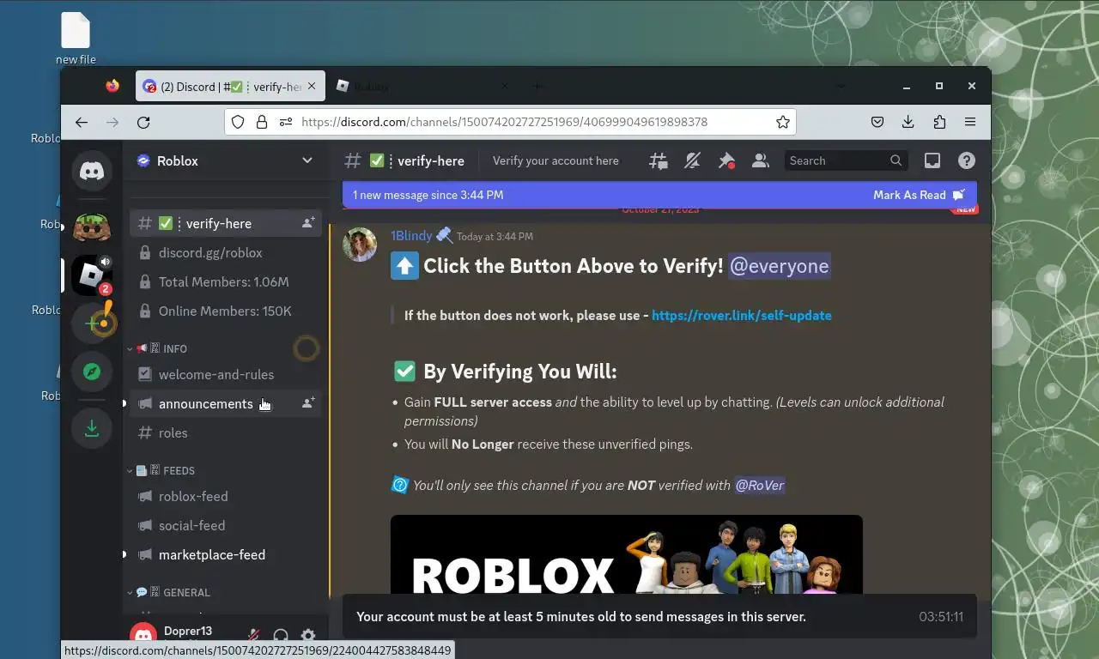Image resolution: width=1099 pixels, height=659 pixels.
Task: Switch to the Roblox browser tab
Action: [421, 86]
